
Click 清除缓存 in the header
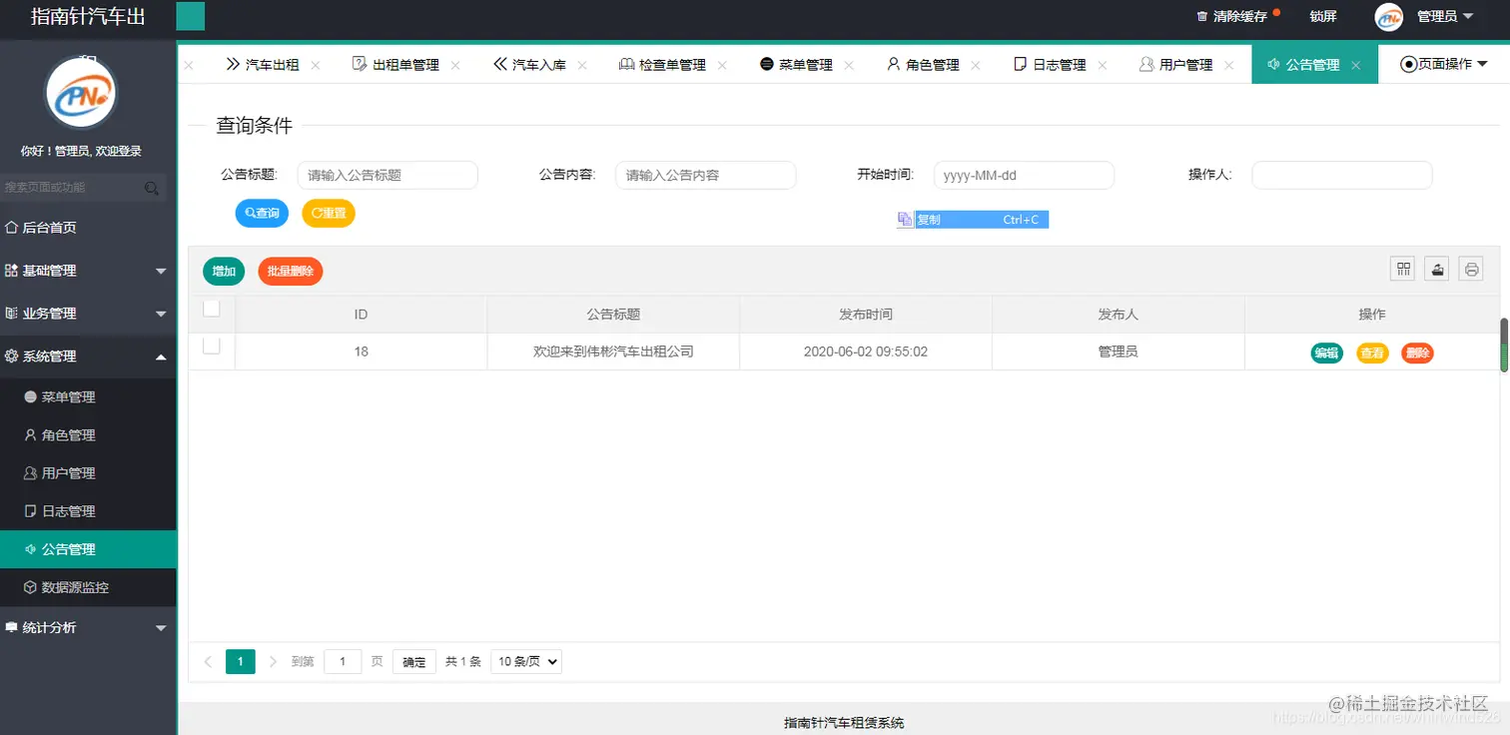[x=1239, y=17]
